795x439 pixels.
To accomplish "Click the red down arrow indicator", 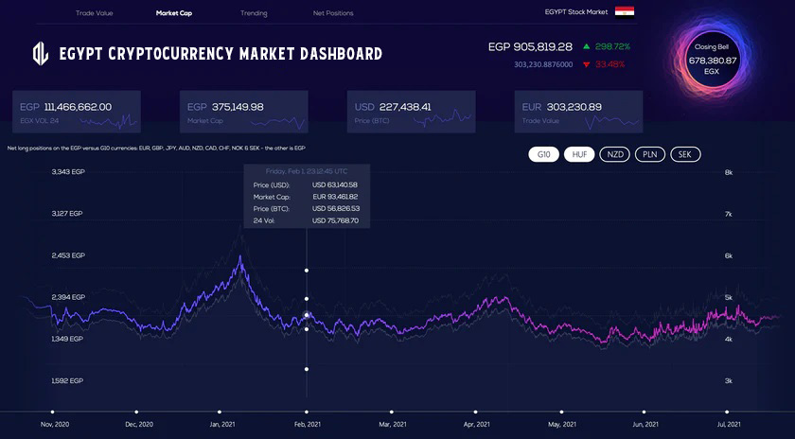I will [x=588, y=64].
